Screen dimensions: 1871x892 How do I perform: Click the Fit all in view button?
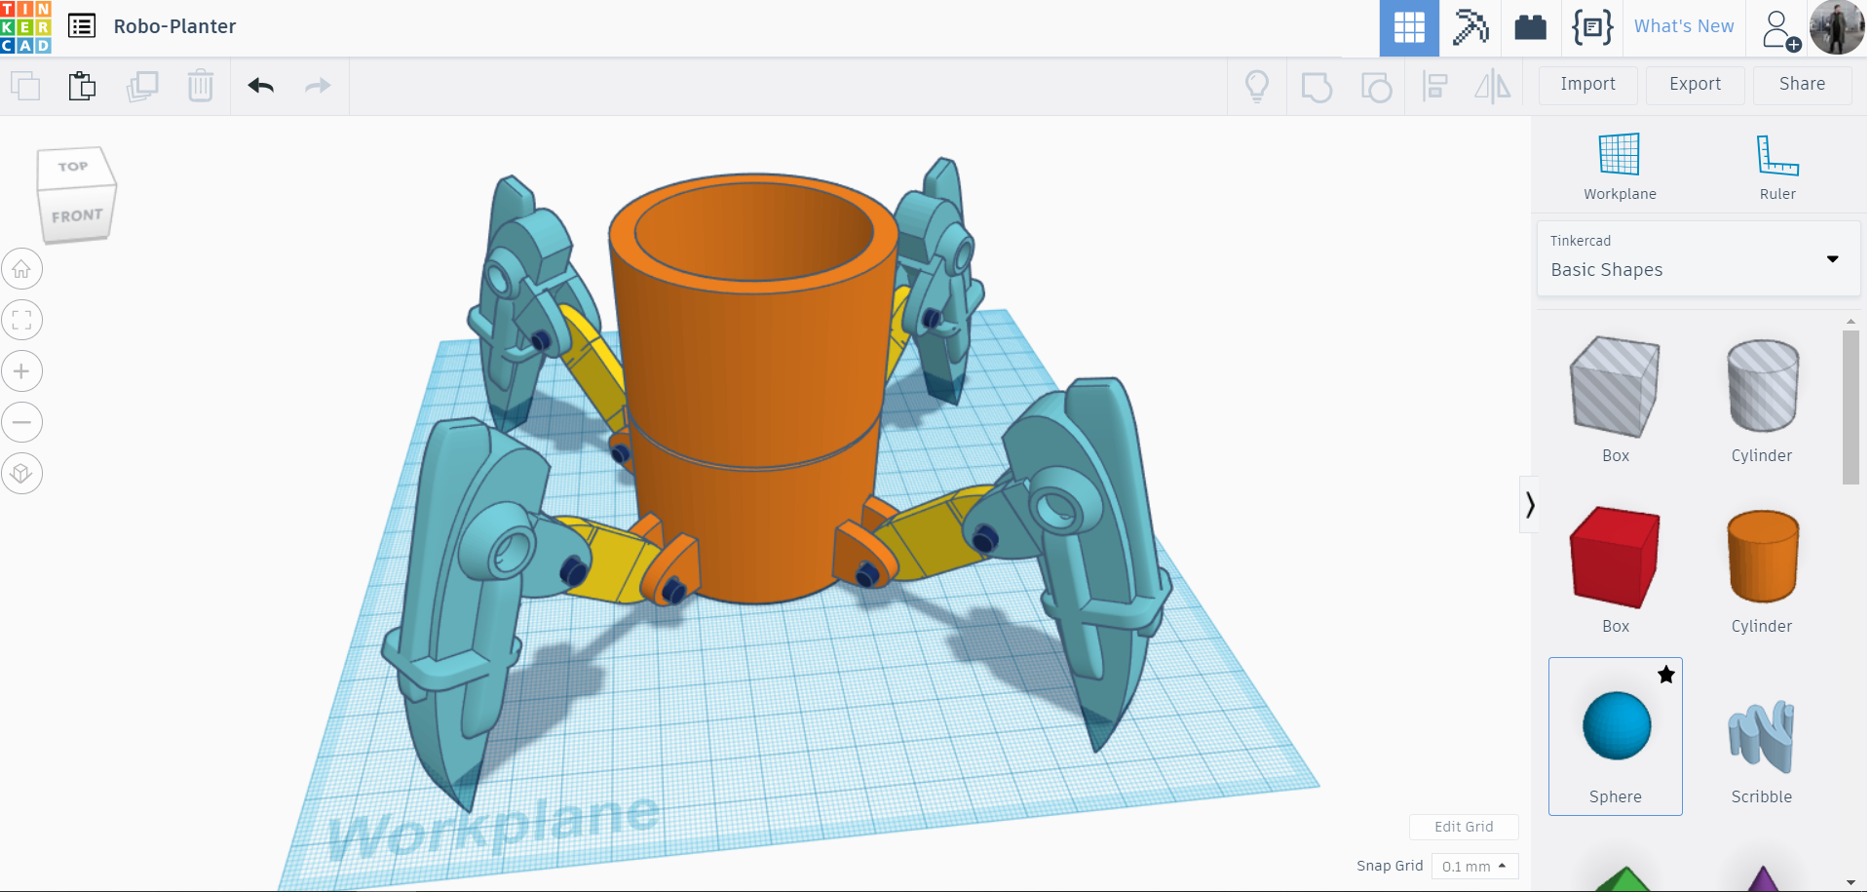coord(21,320)
